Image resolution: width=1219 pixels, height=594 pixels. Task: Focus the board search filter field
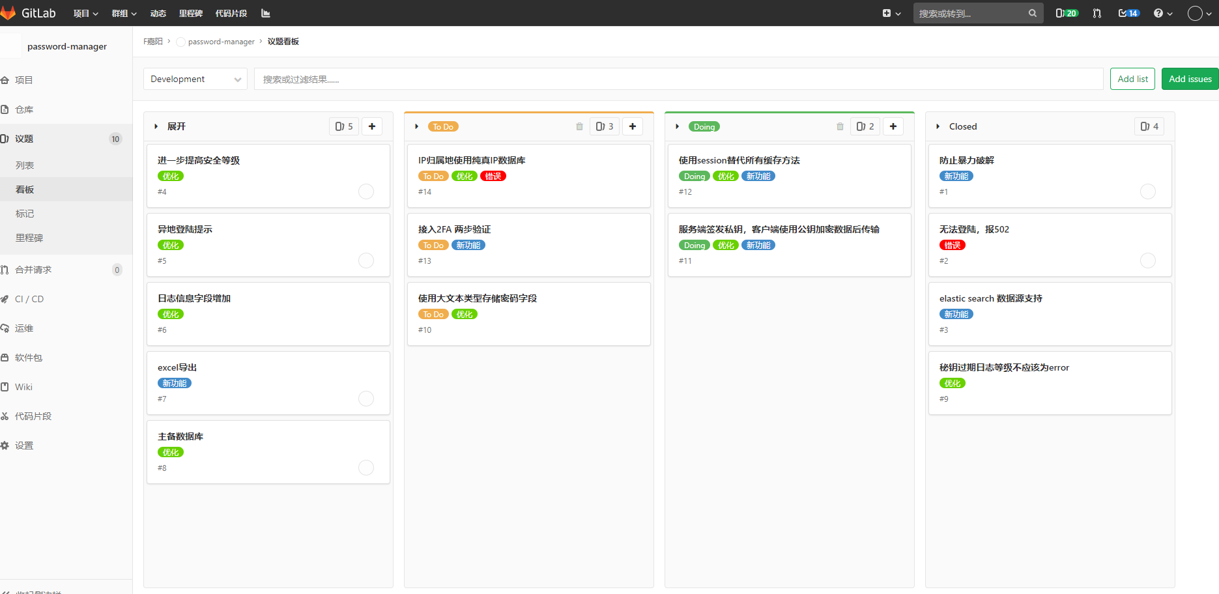pos(678,79)
